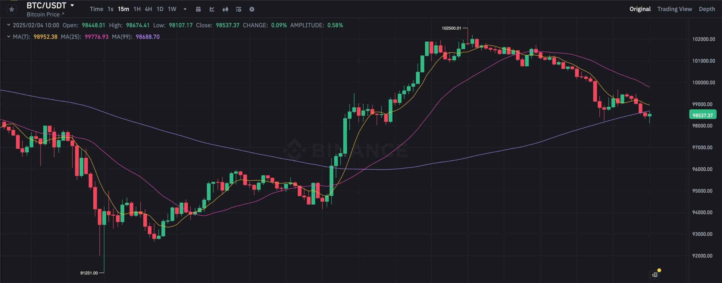Switch to the Trading View tab

(674, 9)
